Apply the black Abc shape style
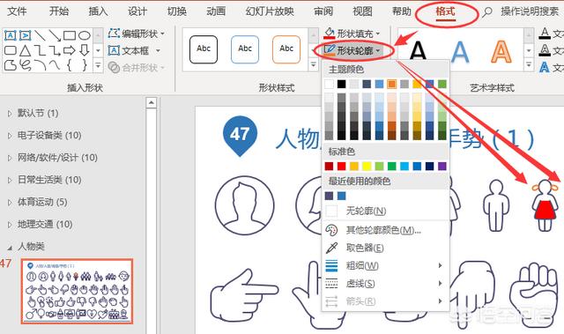 point(204,49)
